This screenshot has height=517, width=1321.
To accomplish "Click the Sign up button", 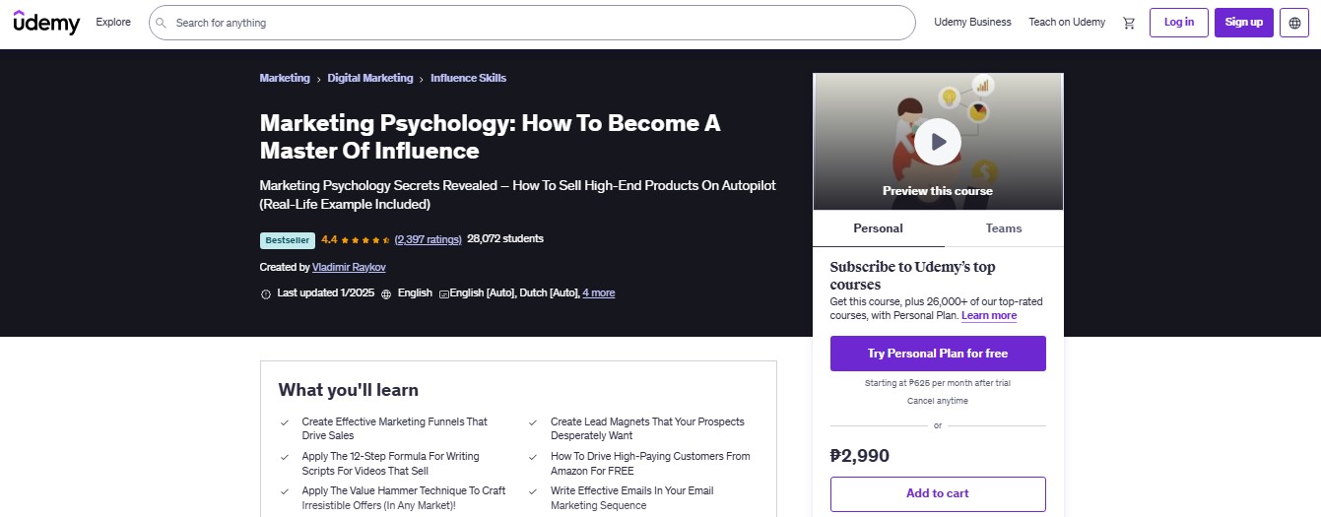I will [x=1244, y=23].
